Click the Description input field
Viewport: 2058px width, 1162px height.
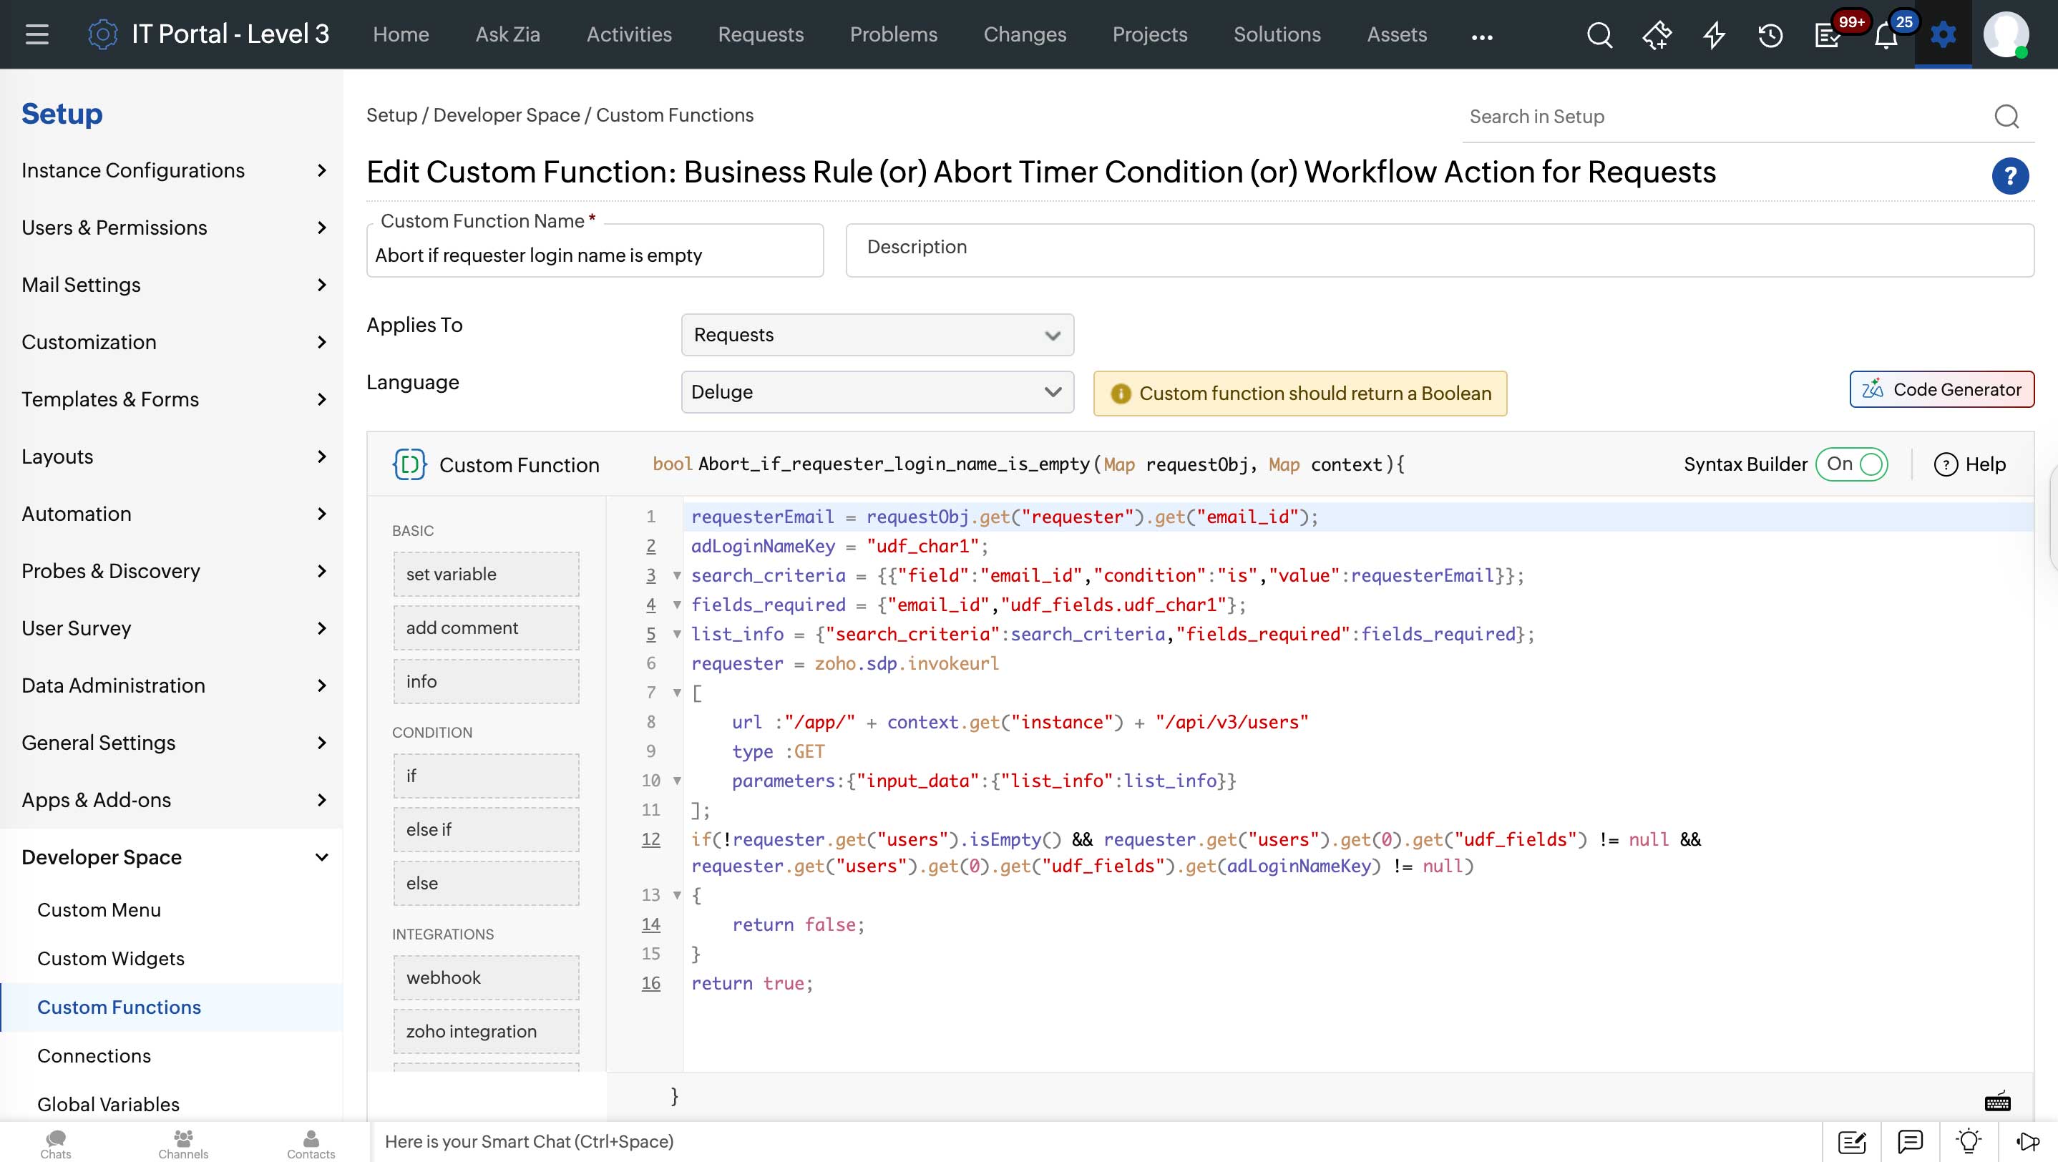(1440, 250)
